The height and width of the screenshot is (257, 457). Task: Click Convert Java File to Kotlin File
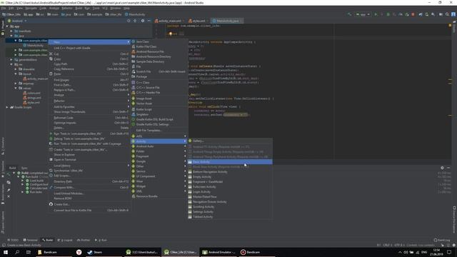click(x=89, y=210)
